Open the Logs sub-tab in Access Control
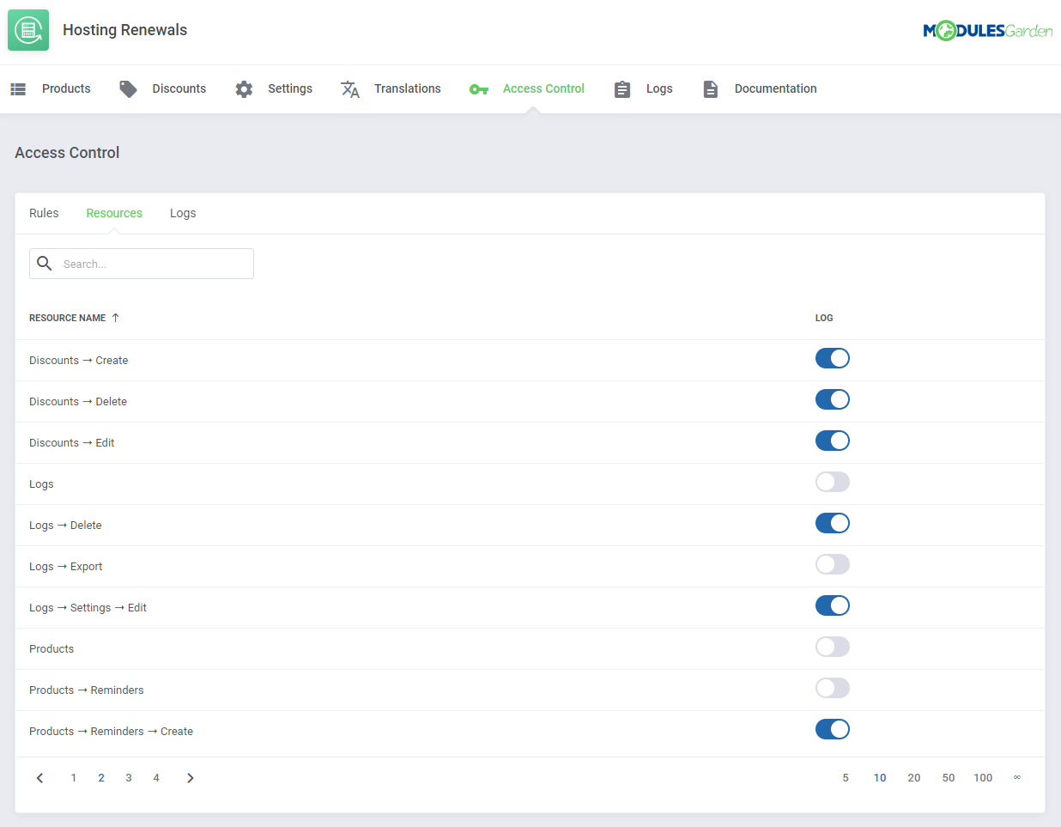The height and width of the screenshot is (827, 1061). pos(183,213)
